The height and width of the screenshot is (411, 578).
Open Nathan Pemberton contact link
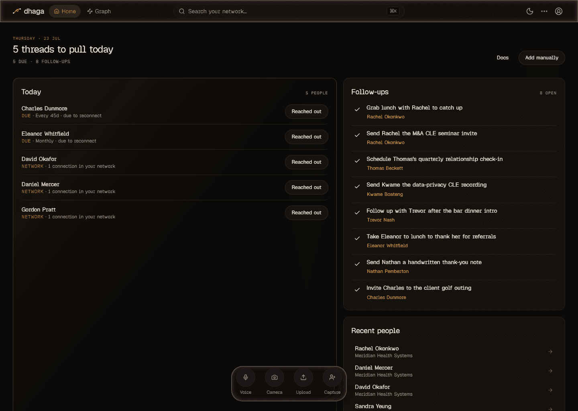point(388,271)
